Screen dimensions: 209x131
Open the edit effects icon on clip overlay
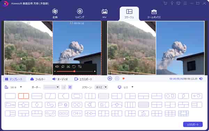[63, 67]
